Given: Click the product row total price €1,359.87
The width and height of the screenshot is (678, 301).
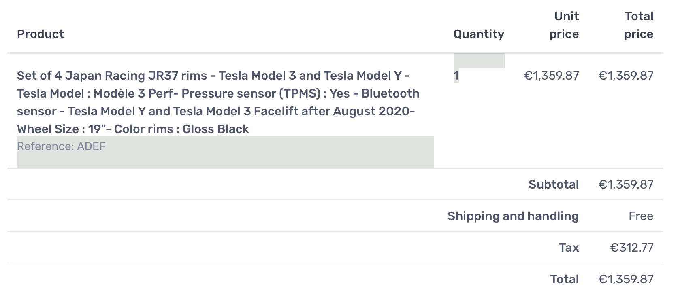Looking at the screenshot, I should click(x=626, y=76).
